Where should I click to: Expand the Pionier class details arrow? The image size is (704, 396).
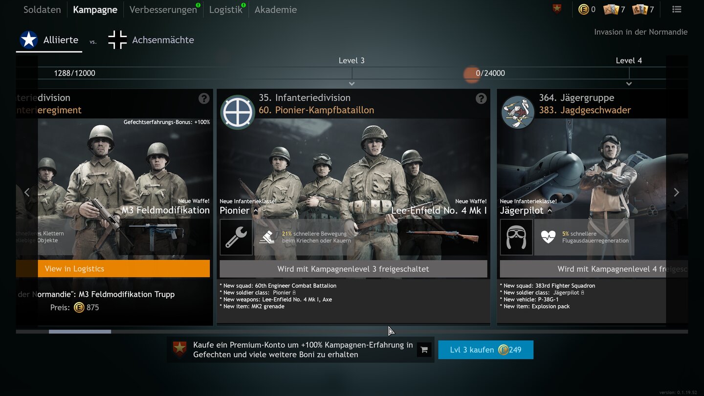[256, 211]
